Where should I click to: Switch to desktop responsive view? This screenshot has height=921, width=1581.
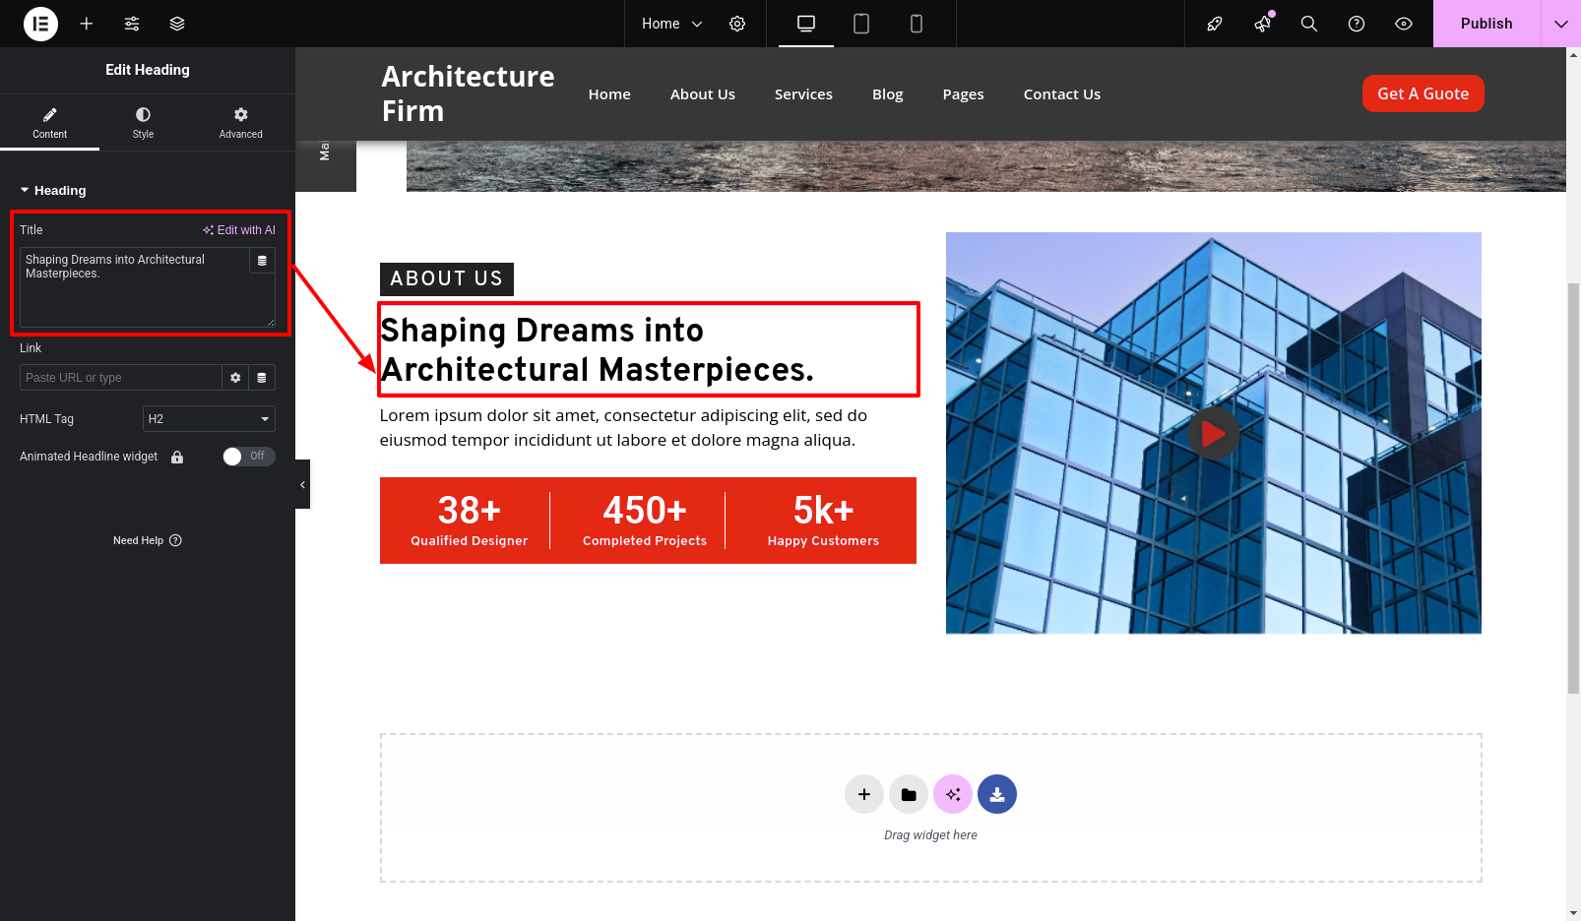tap(806, 24)
